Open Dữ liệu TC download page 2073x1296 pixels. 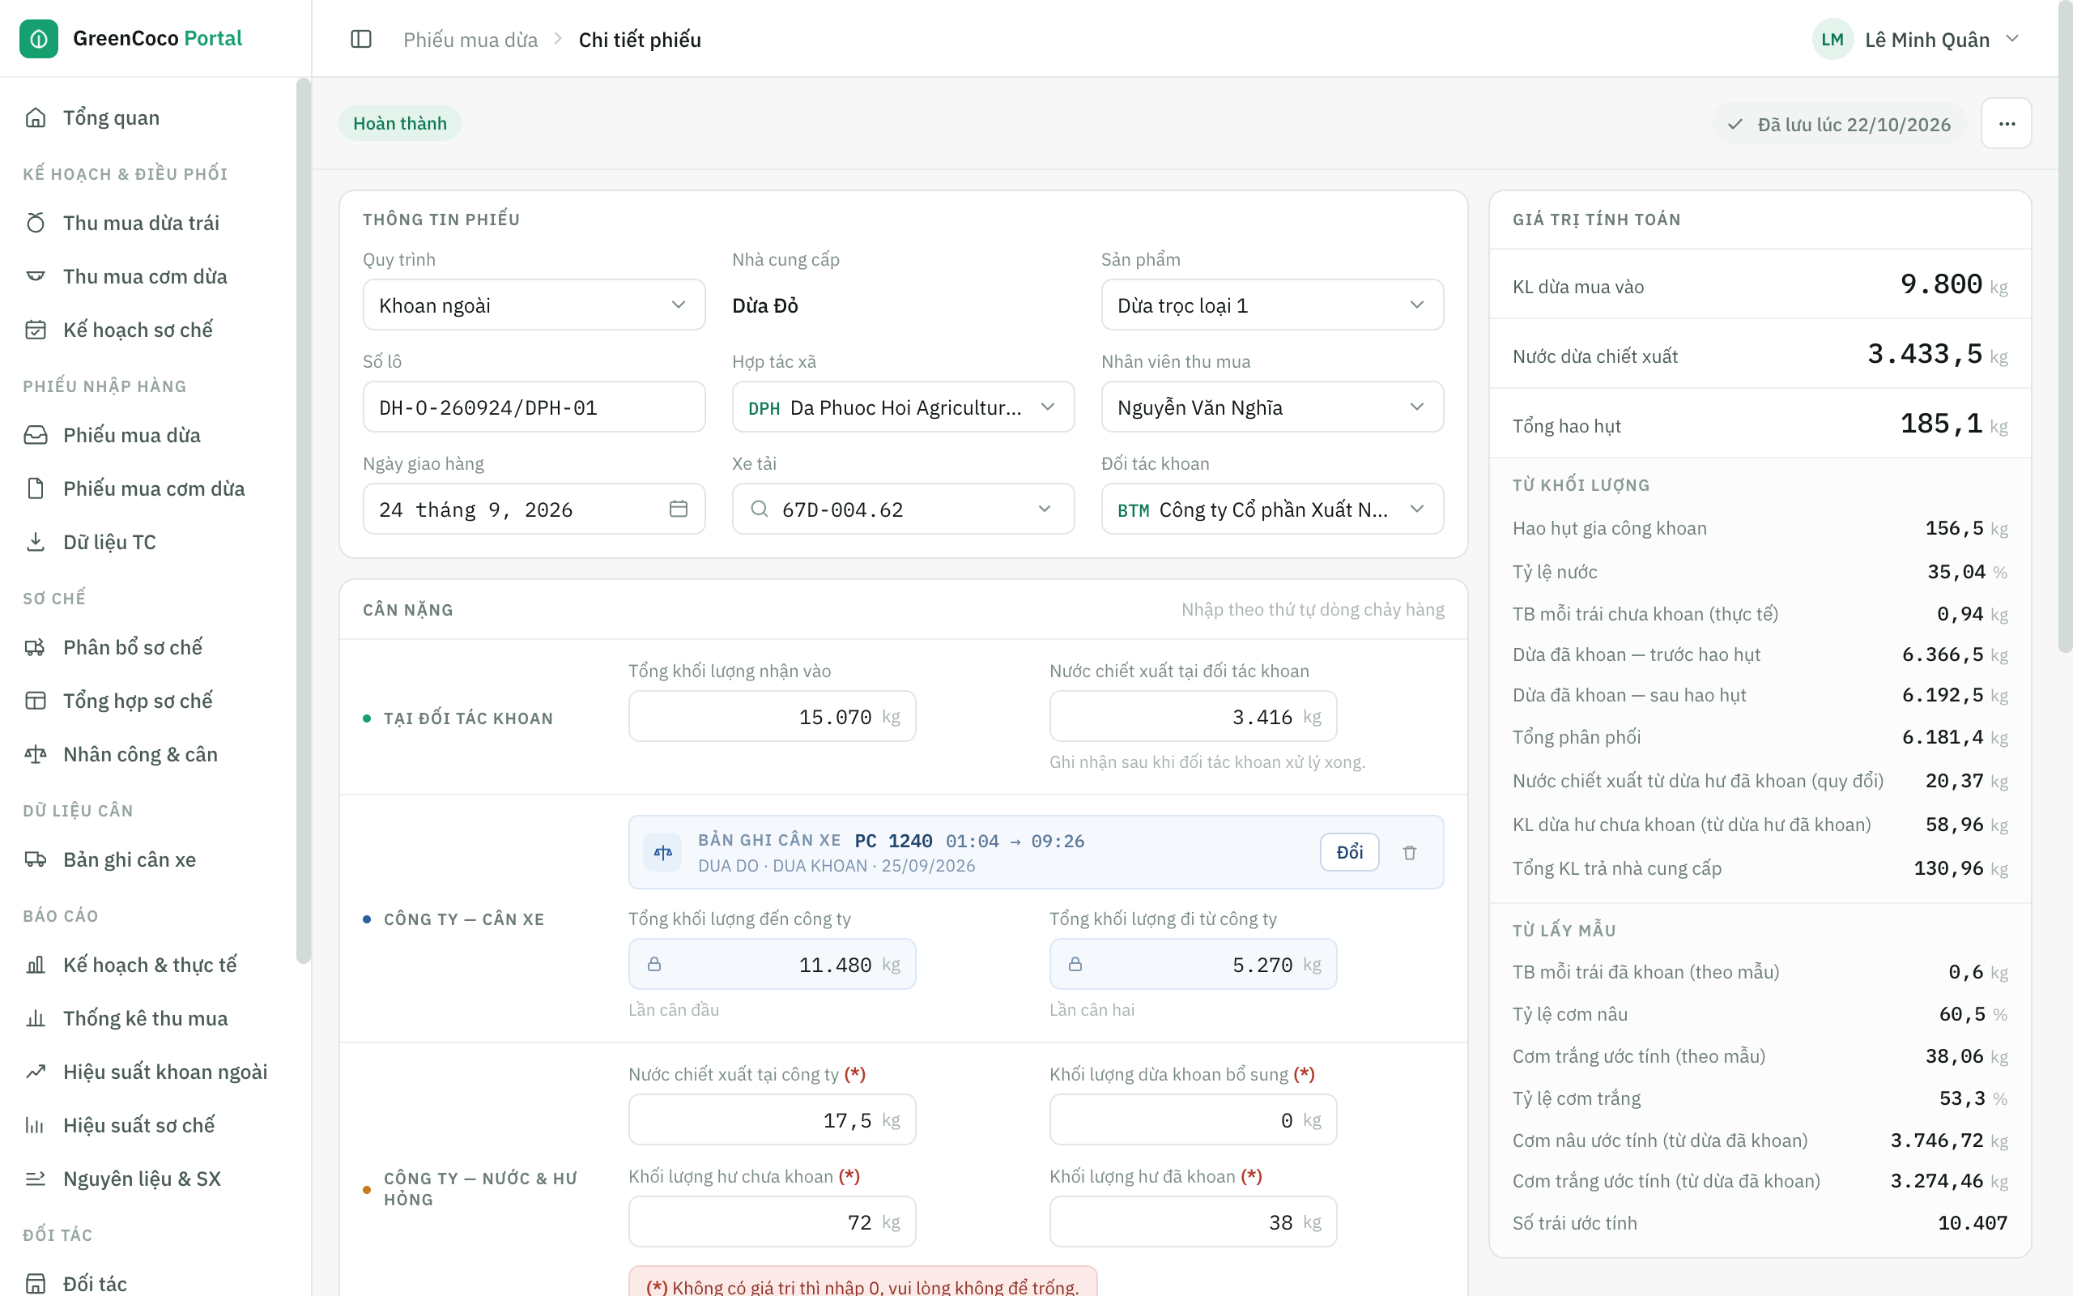point(150,542)
